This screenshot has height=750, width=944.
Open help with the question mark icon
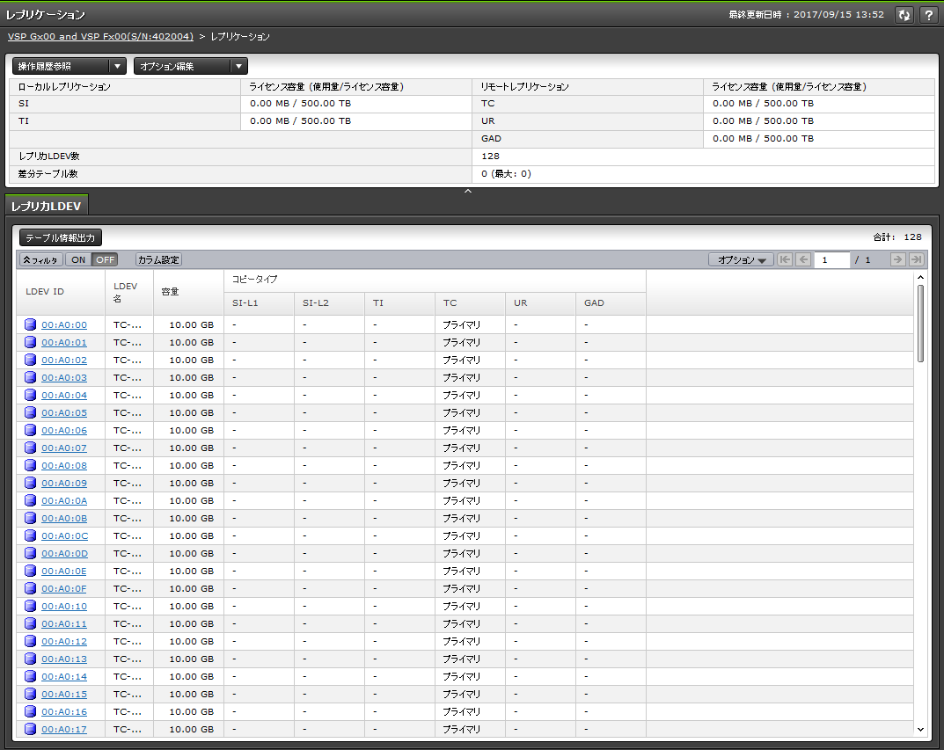[x=927, y=15]
